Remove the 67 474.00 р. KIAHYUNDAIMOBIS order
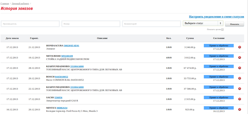 tap(239, 68)
